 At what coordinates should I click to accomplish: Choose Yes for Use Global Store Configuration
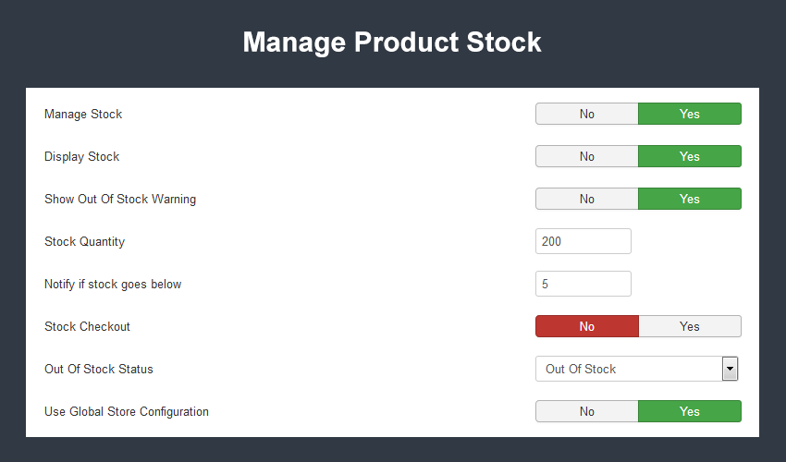click(x=690, y=411)
